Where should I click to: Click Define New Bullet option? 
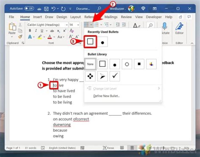pos(106,96)
